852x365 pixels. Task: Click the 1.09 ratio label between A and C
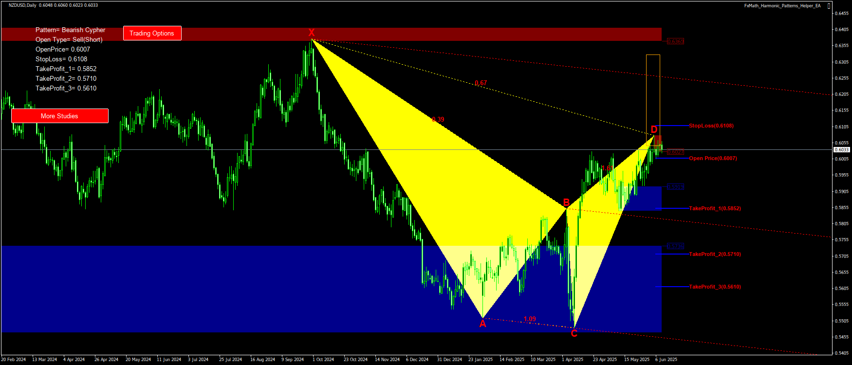click(530, 319)
